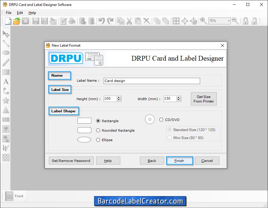Select the Rectangle label shape
Image resolution: width=268 pixels, height=208 pixels.
point(98,121)
